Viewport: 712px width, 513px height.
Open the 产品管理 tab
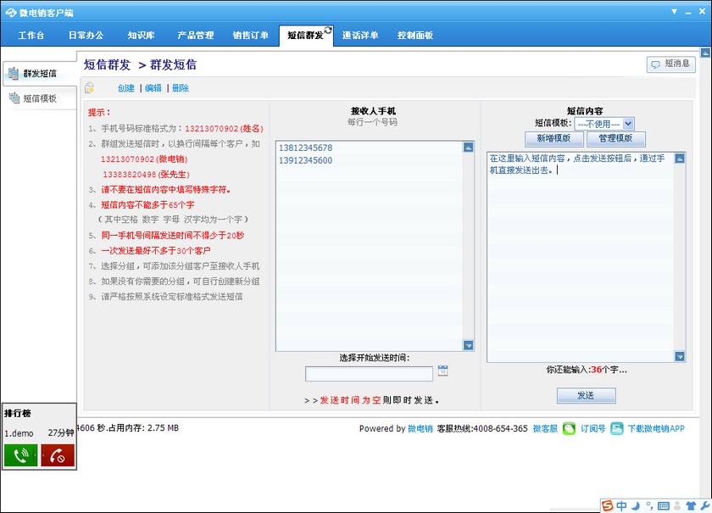tap(195, 36)
